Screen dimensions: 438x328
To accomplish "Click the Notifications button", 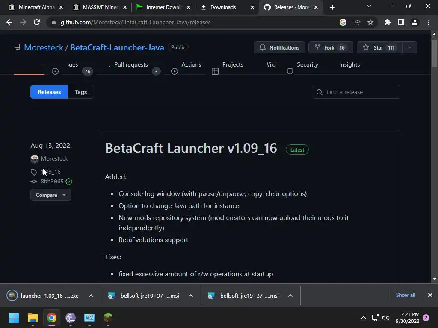I will click(x=279, y=47).
